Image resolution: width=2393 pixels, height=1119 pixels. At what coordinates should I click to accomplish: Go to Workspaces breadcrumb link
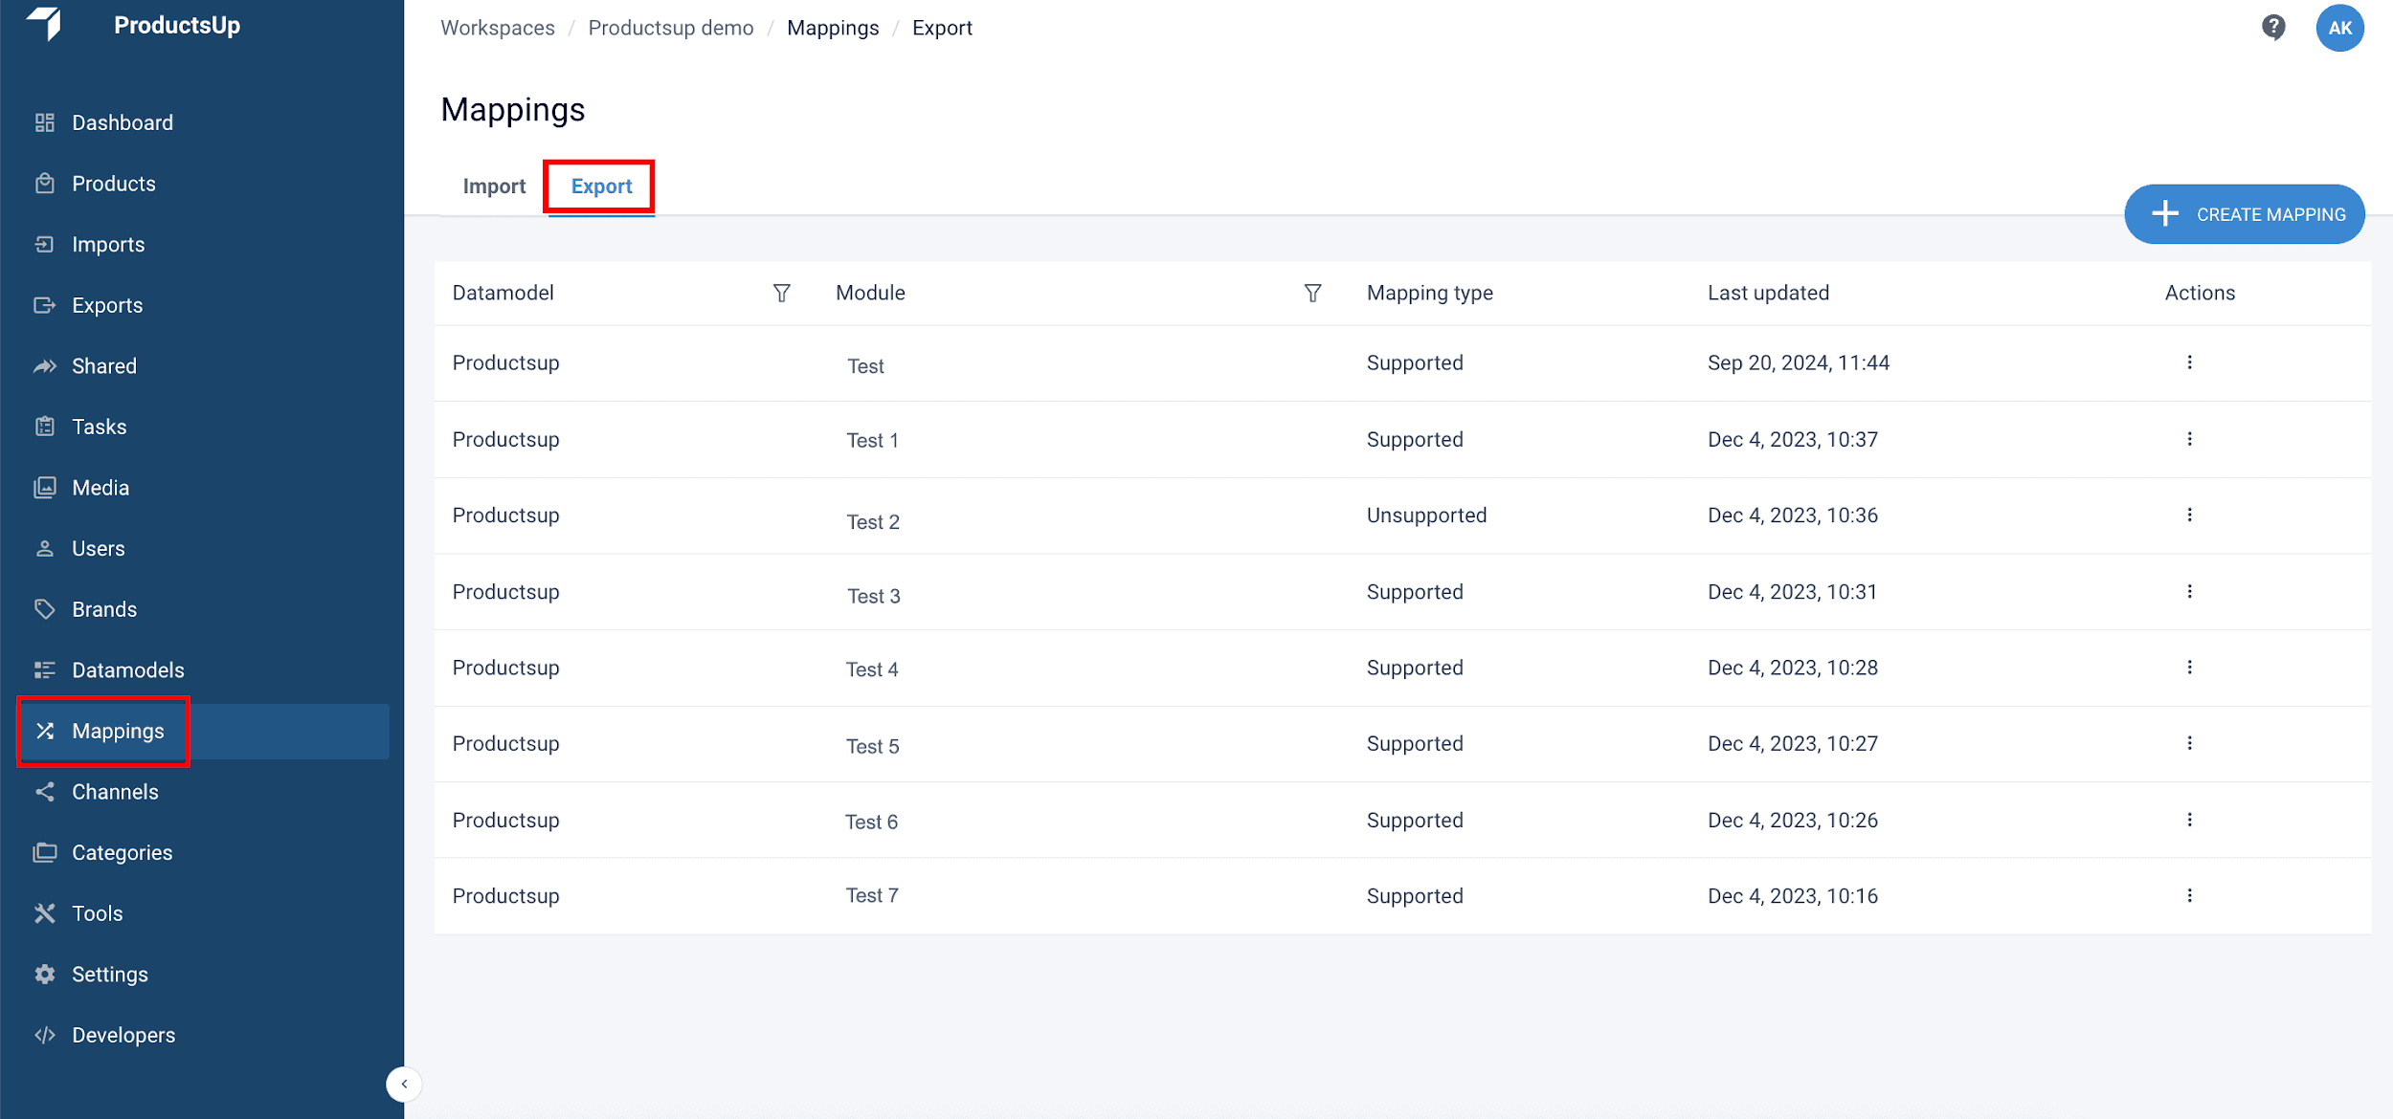(497, 28)
